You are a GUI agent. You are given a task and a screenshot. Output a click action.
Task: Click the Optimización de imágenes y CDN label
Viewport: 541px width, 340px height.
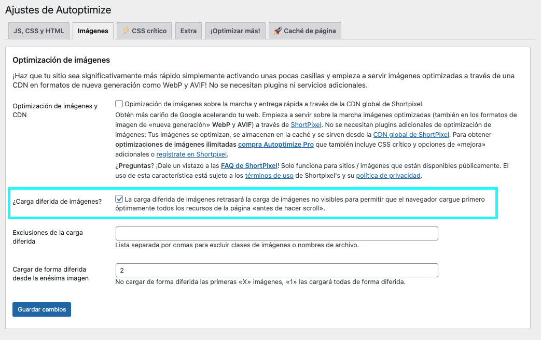tap(55, 110)
